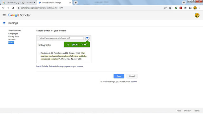
Task: Click the example.edu paper URL field
Action: click(61, 38)
